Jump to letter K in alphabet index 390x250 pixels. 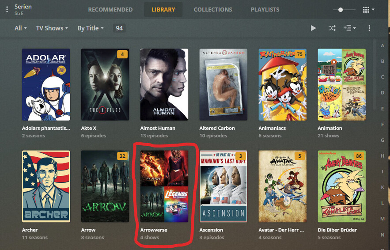382,187
